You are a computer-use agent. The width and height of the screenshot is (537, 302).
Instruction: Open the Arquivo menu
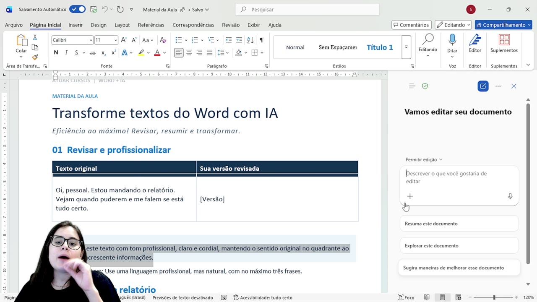[14, 25]
